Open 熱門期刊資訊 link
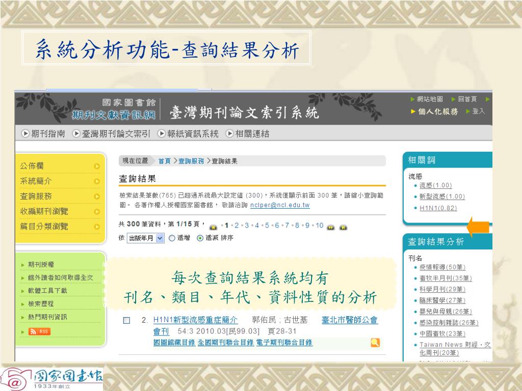 click(47, 317)
